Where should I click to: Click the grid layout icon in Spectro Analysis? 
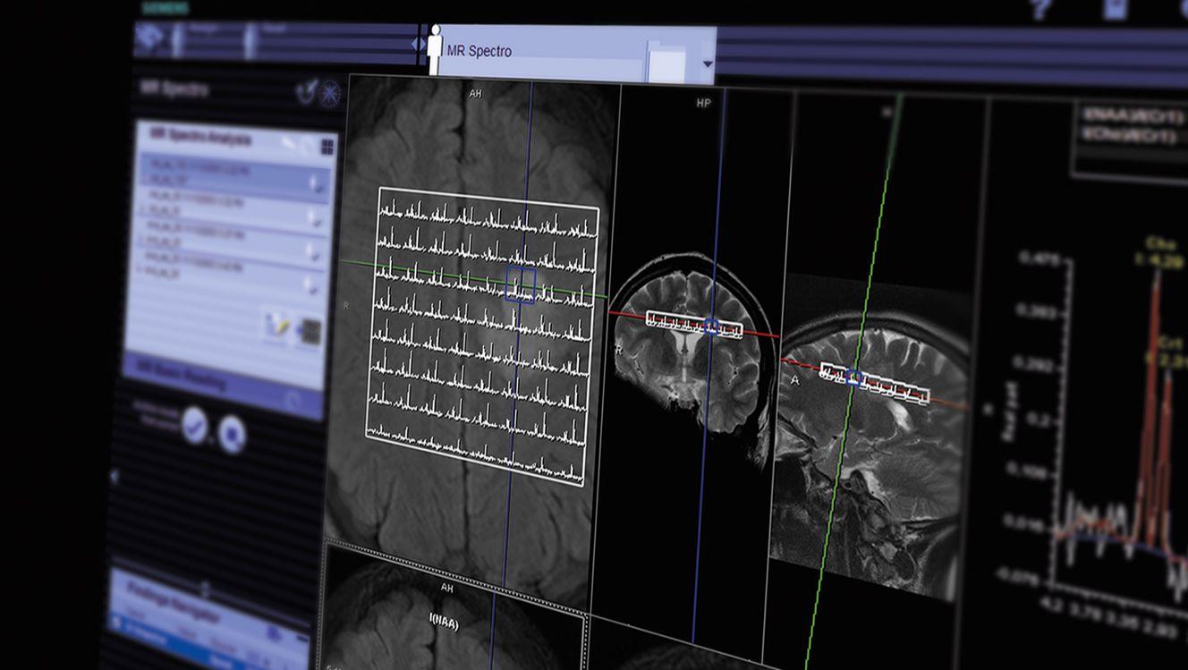pos(327,146)
